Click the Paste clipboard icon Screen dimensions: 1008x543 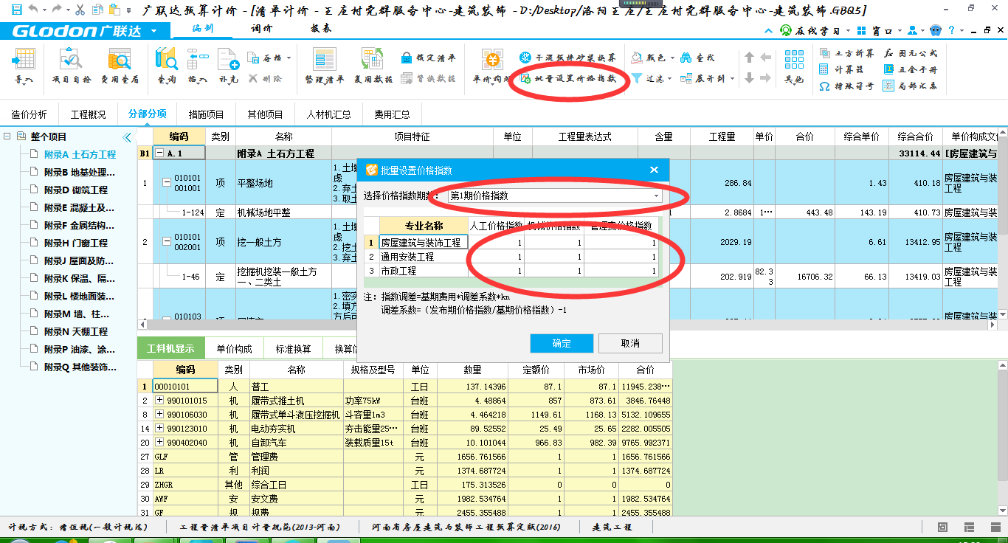click(114, 10)
